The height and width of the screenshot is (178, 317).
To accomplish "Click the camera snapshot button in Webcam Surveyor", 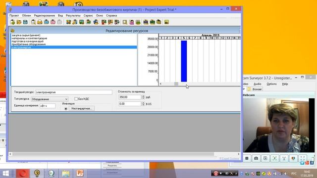I will pyautogui.click(x=256, y=158).
